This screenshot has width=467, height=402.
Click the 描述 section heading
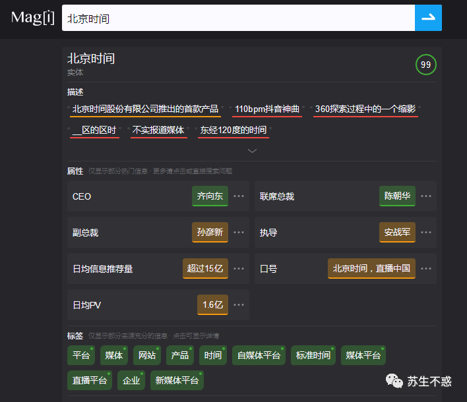[x=75, y=92]
